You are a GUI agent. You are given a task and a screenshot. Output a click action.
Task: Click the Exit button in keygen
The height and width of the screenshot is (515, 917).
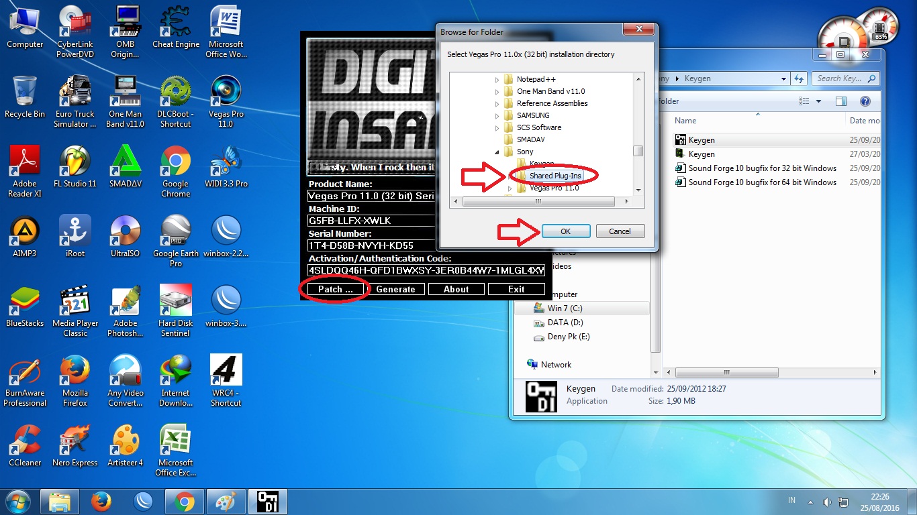(516, 289)
